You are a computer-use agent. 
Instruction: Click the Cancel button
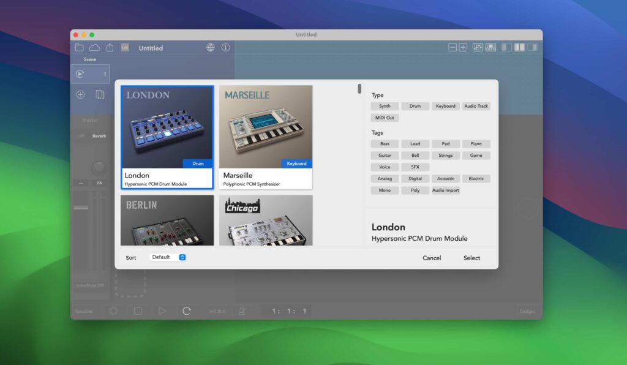[432, 258]
